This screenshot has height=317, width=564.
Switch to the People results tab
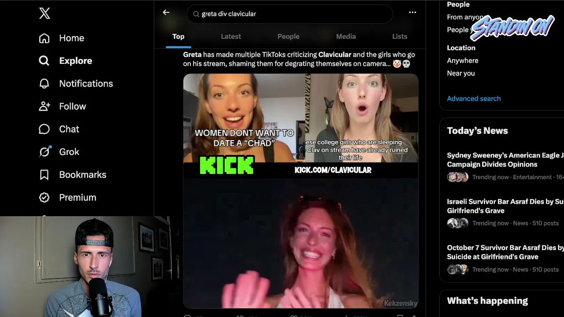click(289, 37)
